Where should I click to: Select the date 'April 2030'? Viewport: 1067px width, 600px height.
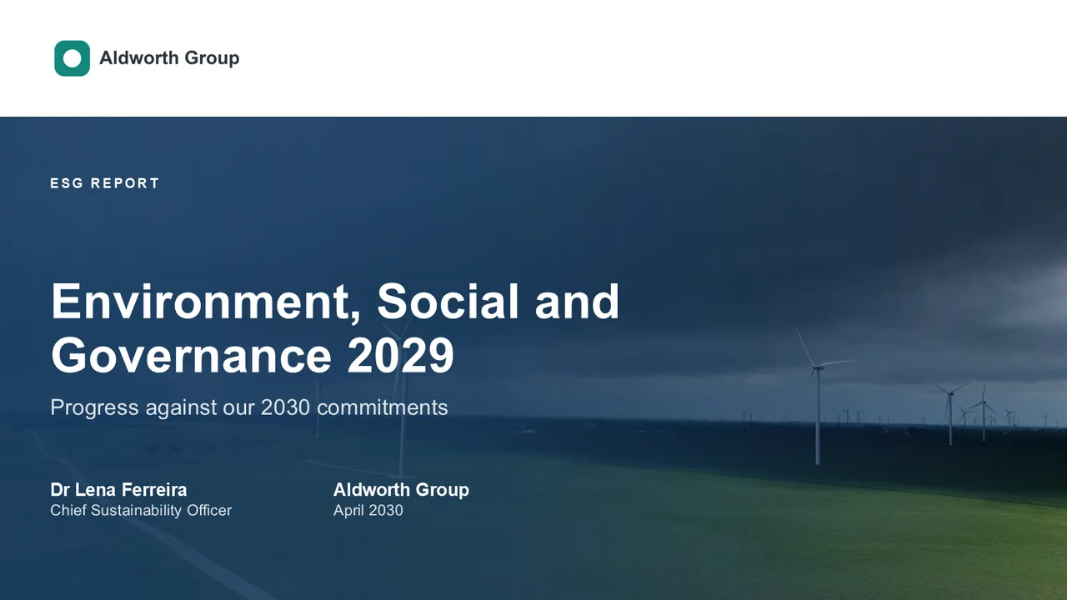[368, 510]
